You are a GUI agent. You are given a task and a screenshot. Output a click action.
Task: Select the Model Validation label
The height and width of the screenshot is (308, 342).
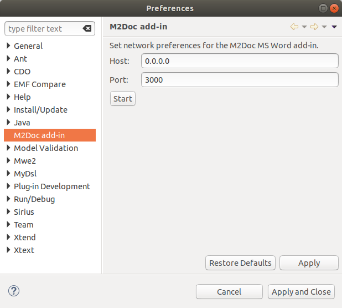coord(46,148)
